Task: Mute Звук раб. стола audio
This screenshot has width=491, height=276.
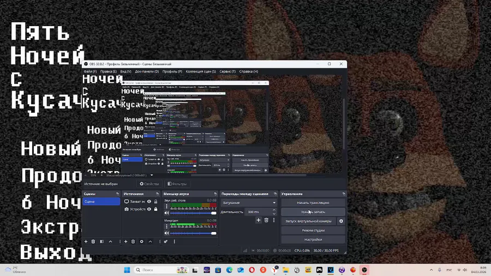Action: 166,213
